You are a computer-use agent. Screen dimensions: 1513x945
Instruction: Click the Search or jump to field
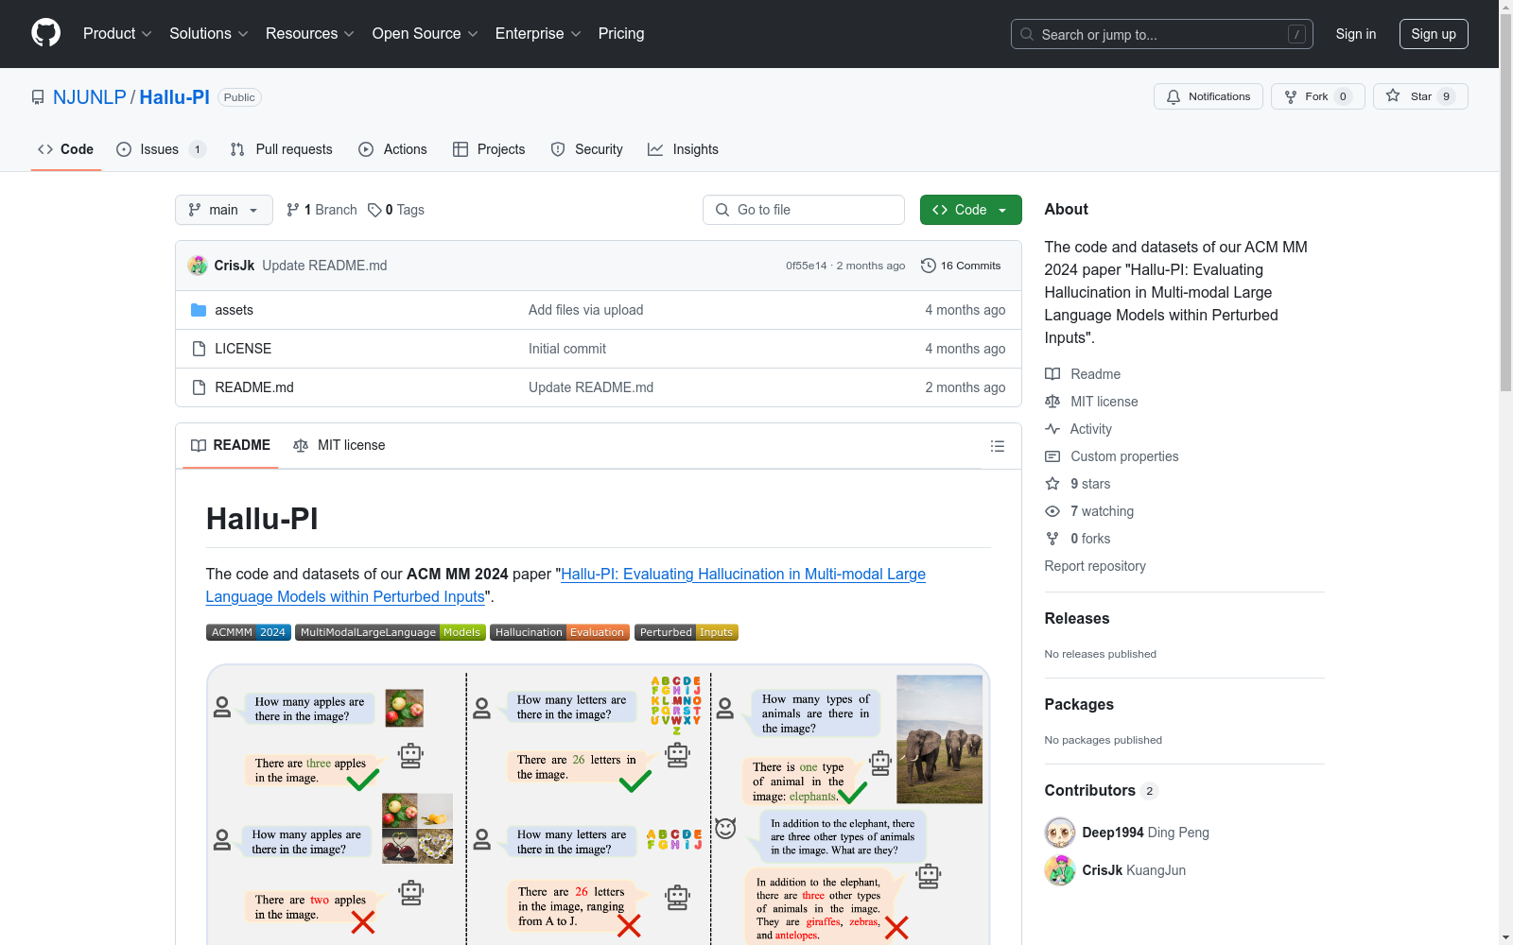tap(1161, 34)
